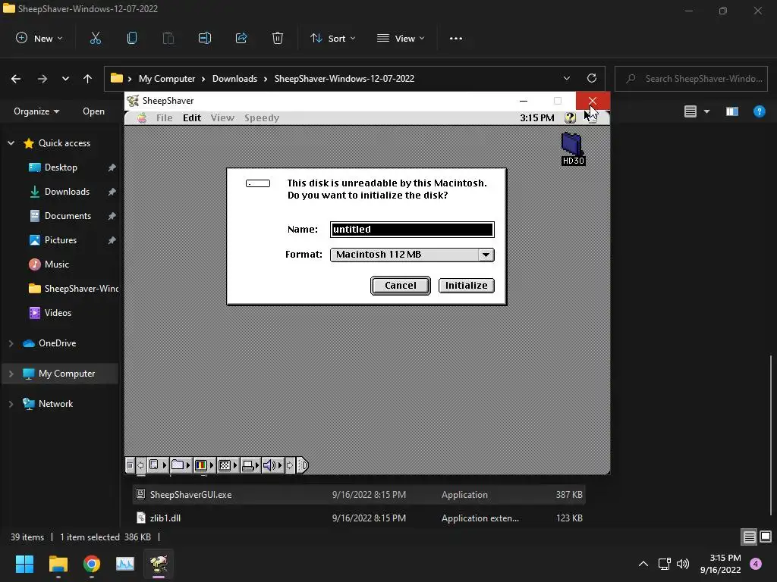Switch to details view in status bar

(x=749, y=537)
